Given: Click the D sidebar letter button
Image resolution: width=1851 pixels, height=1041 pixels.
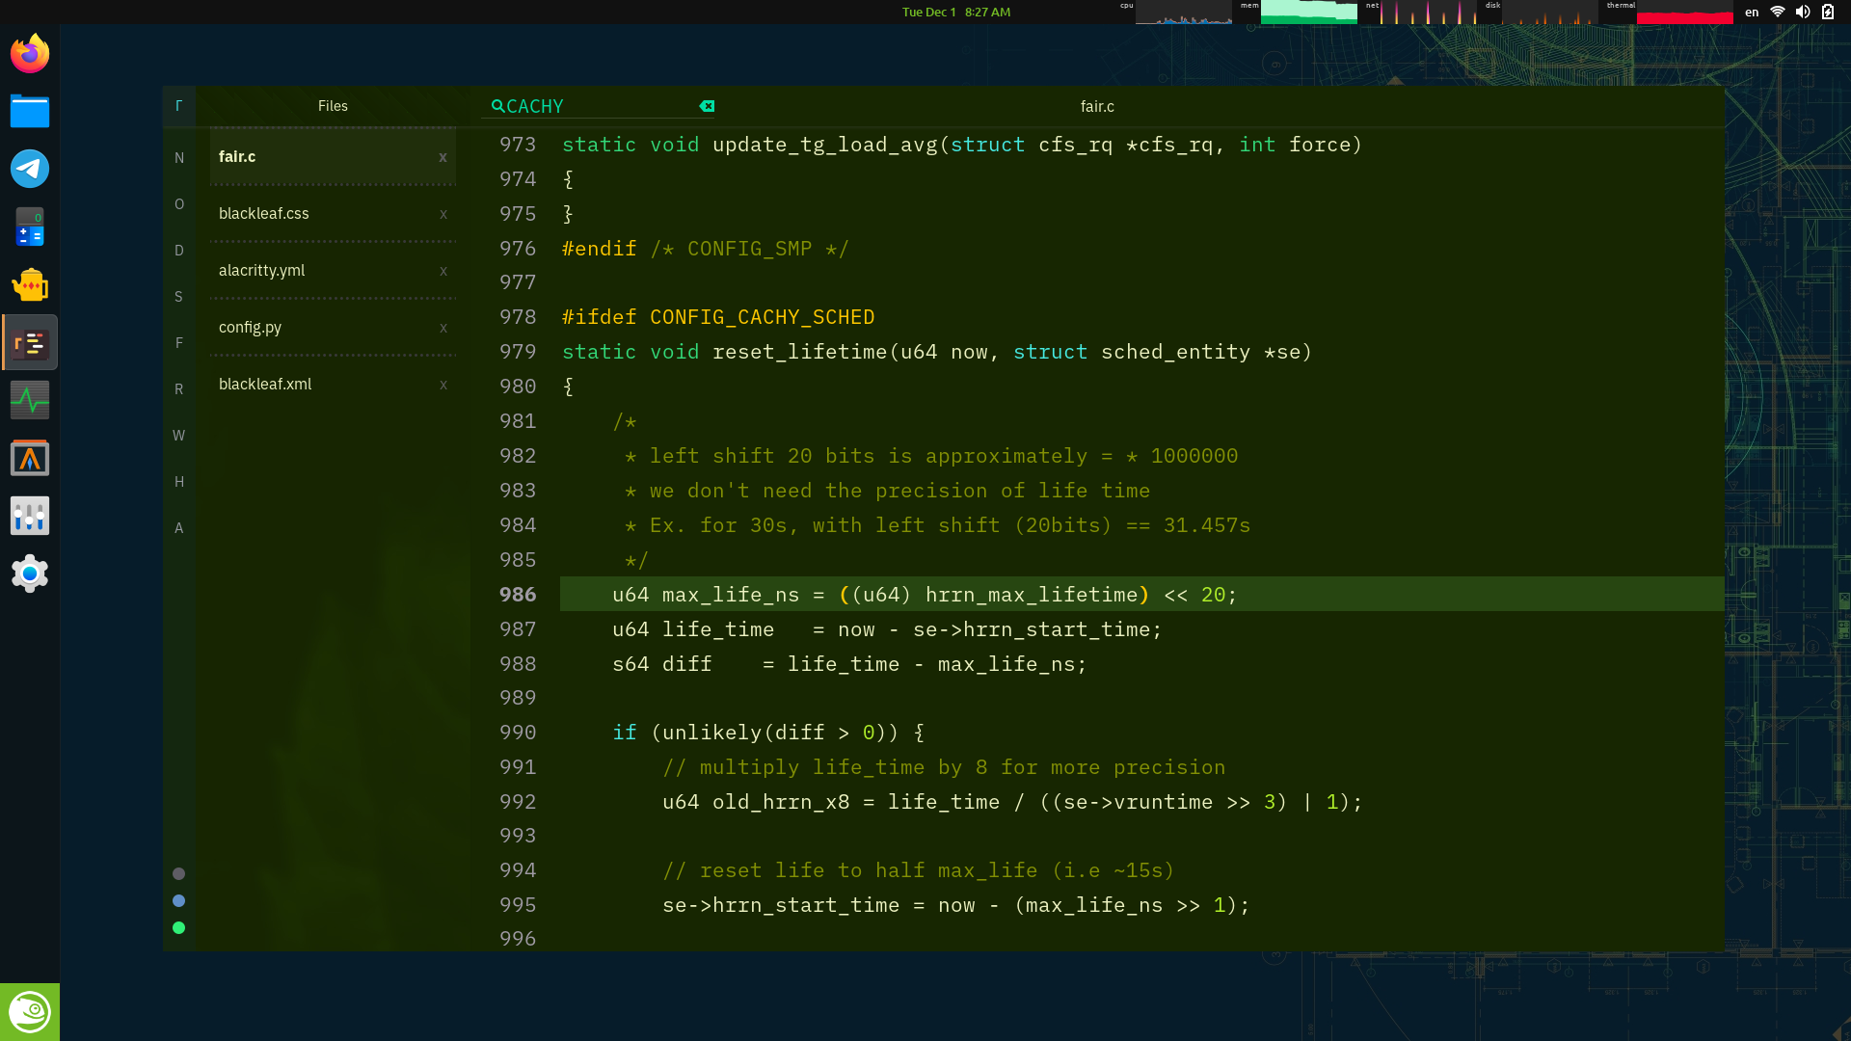Looking at the screenshot, I should (179, 251).
